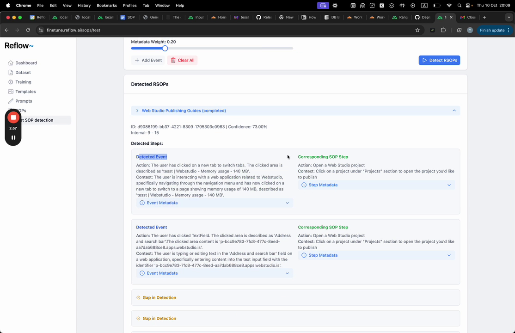Click the Dashboard home icon
The width and height of the screenshot is (515, 333).
[x=11, y=63]
